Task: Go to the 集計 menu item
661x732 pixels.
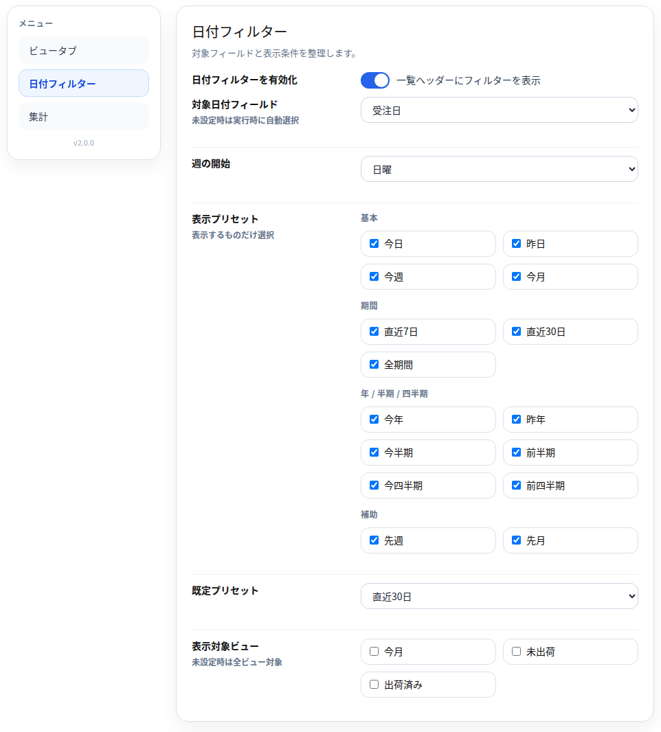Action: click(84, 116)
